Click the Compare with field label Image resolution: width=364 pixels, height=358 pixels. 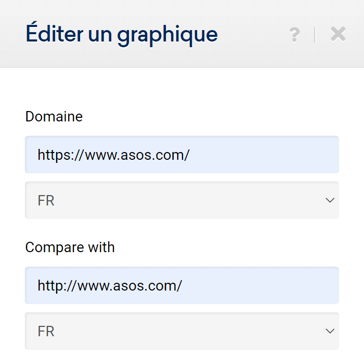pyautogui.click(x=70, y=247)
